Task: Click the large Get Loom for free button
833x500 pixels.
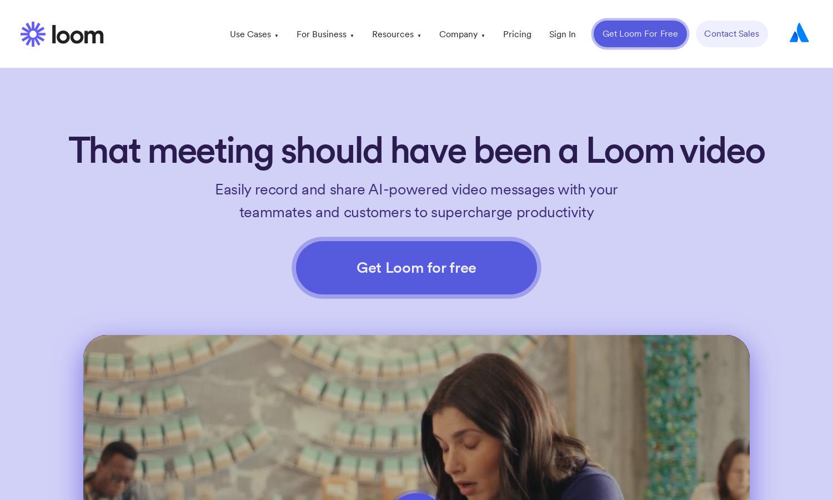Action: point(416,268)
